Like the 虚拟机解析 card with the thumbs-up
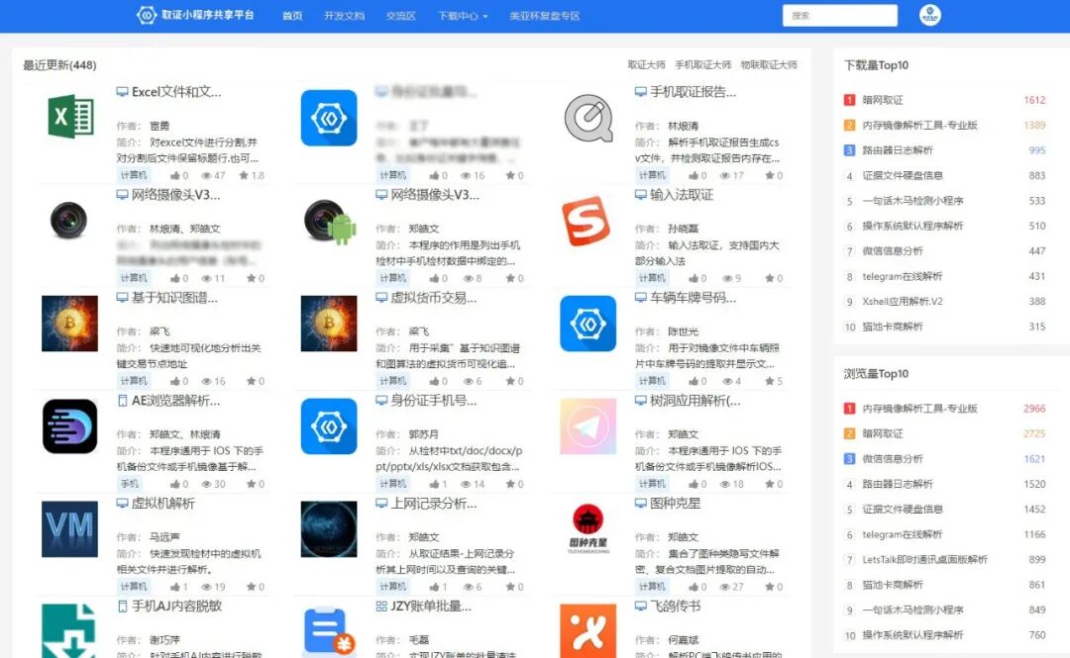Screen dimensions: 1070x658 point(175,587)
